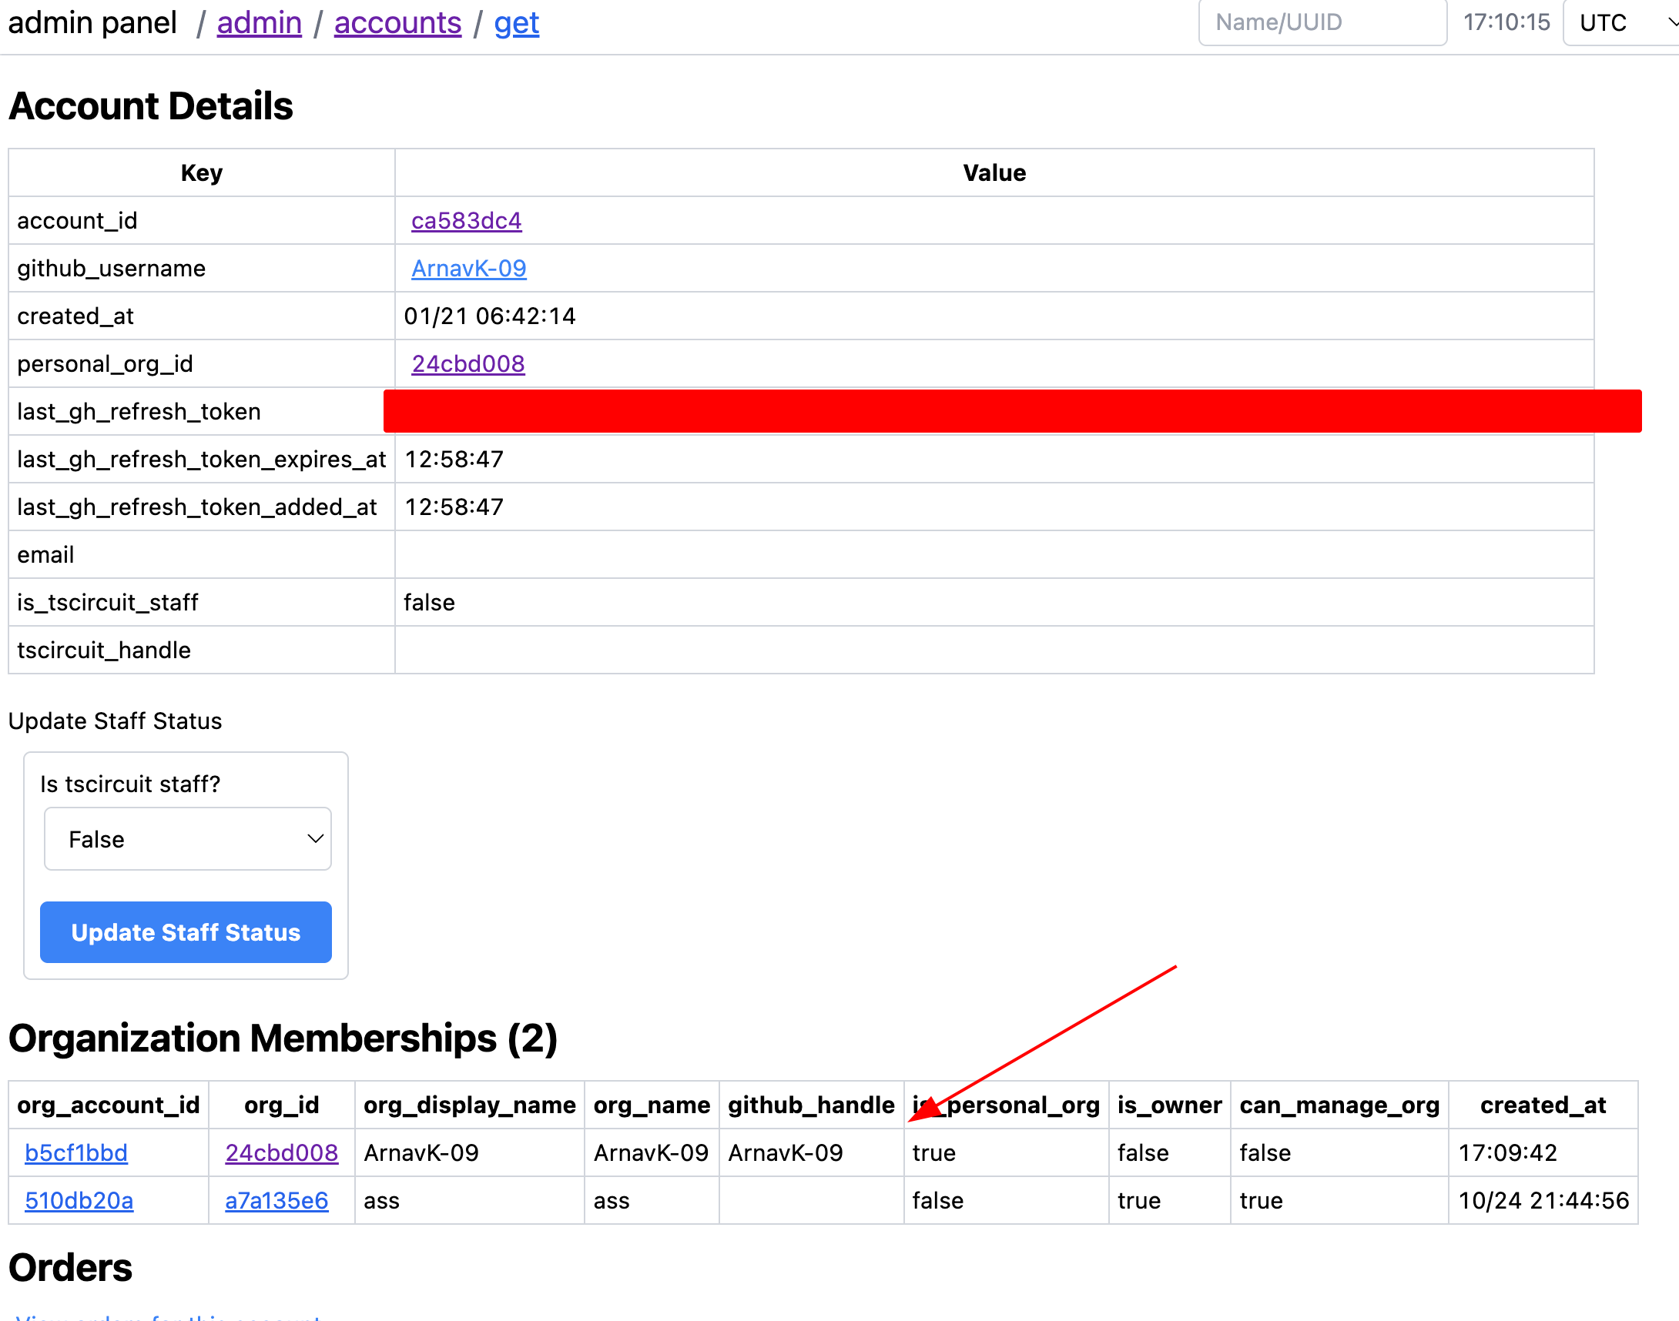Viewport: 1679px width, 1321px height.
Task: Open personal org ID 24cbd008 in details table
Action: coord(468,363)
